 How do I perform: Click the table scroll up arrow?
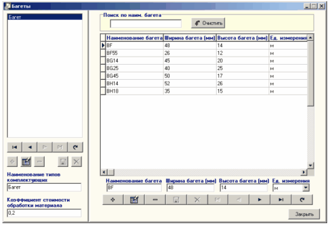coord(310,37)
